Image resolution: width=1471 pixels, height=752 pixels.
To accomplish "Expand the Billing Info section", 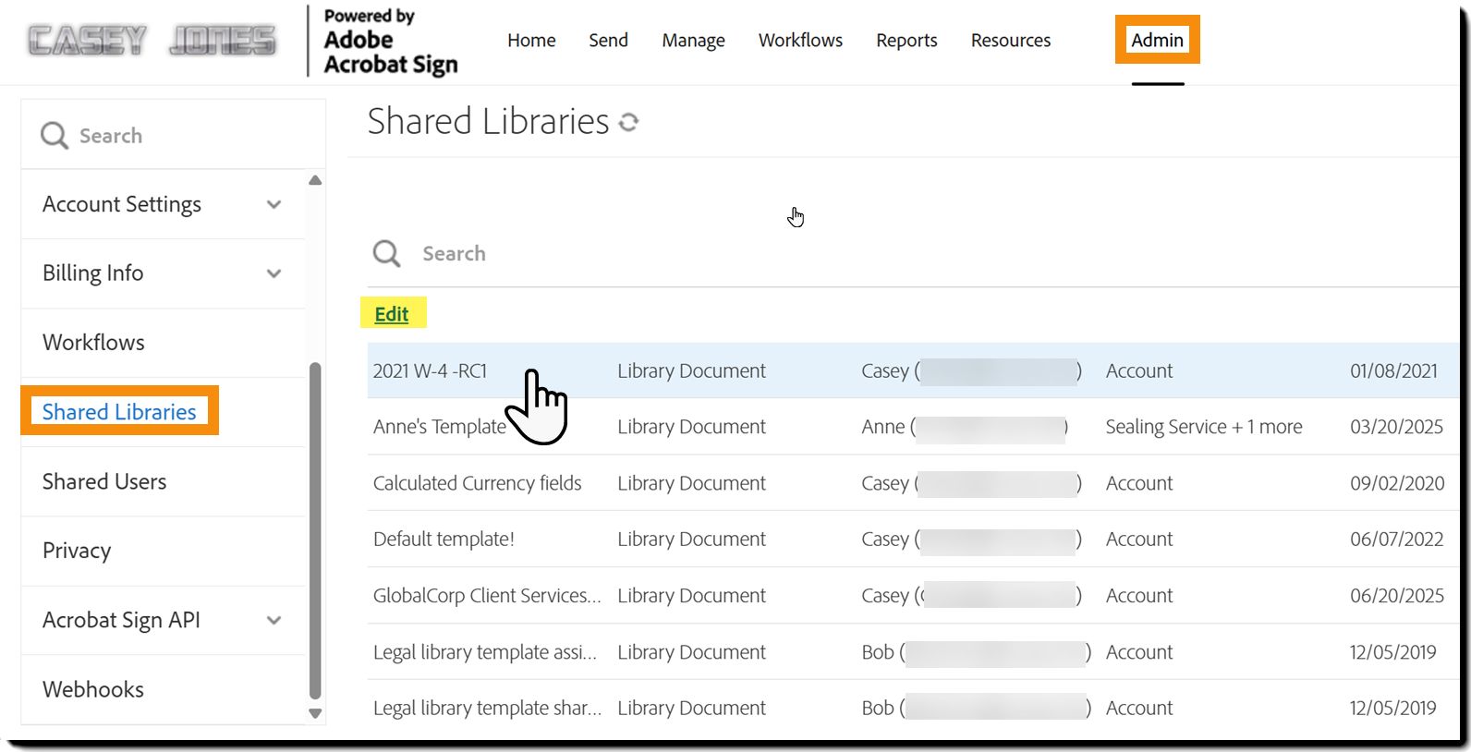I will pyautogui.click(x=274, y=273).
